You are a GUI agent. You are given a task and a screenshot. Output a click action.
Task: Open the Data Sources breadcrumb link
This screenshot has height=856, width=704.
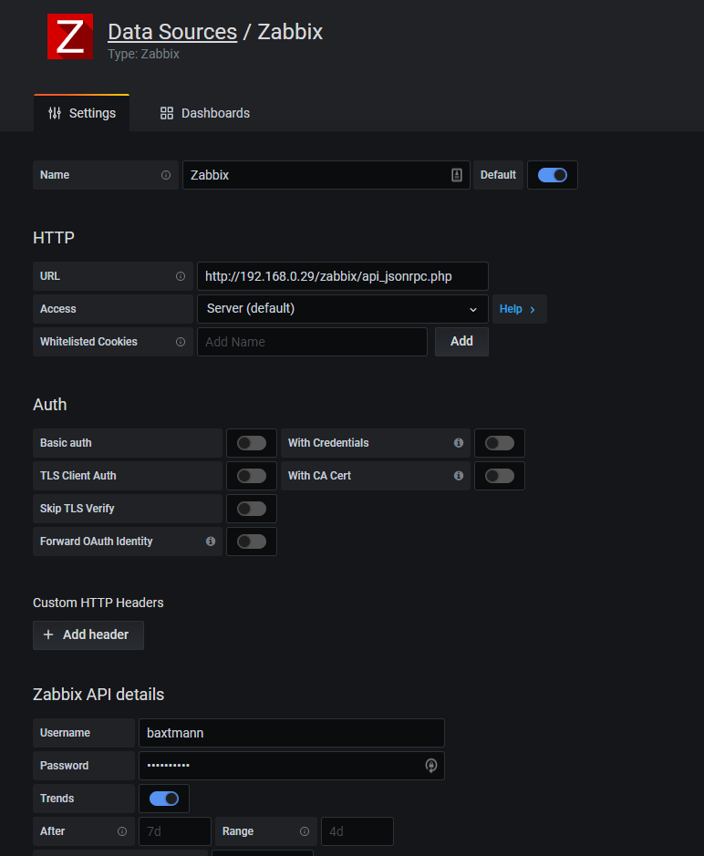pos(171,31)
